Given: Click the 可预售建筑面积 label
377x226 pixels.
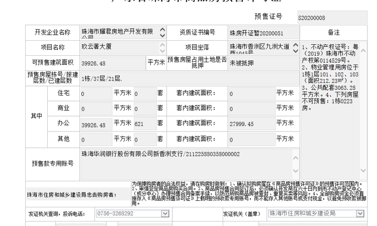Looking at the screenshot, I should pyautogui.click(x=53, y=62).
